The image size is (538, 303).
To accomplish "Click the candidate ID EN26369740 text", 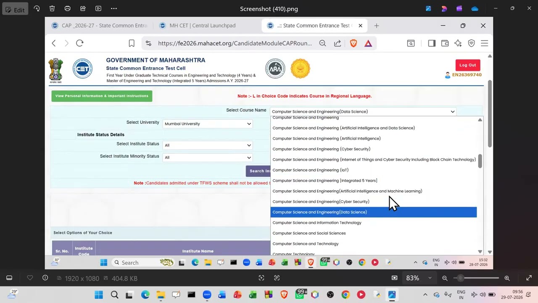I will tap(467, 75).
